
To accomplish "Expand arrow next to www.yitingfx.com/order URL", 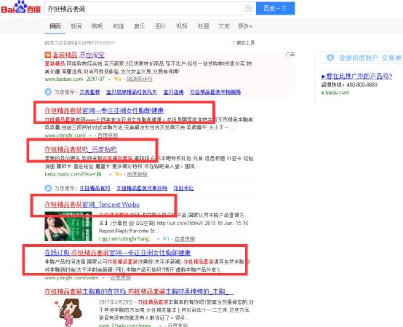I will [103, 278].
